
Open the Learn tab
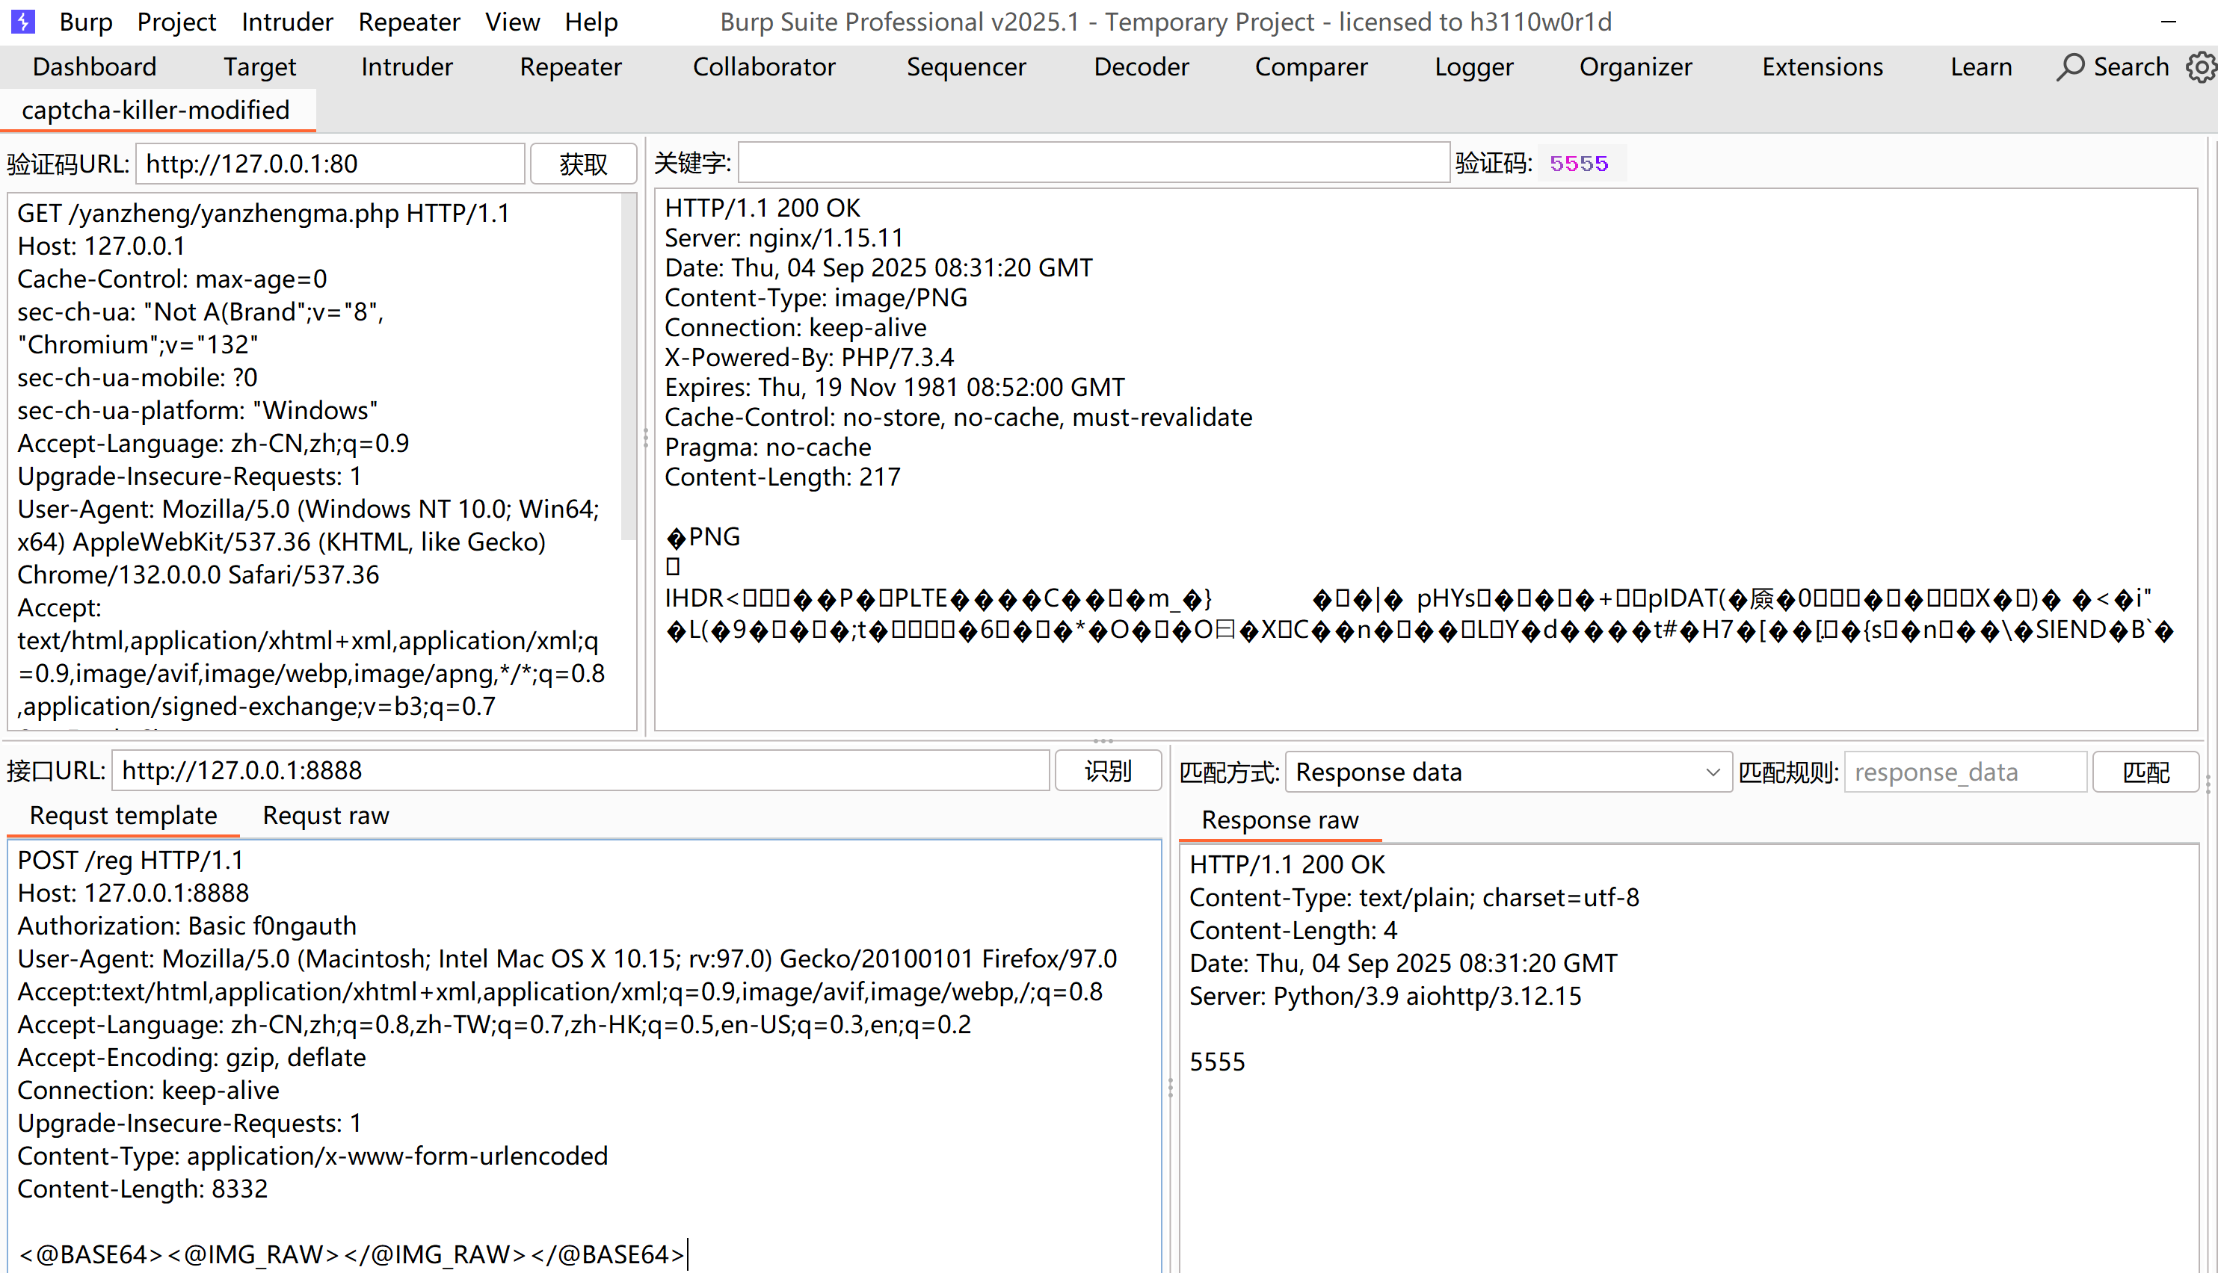1981,67
